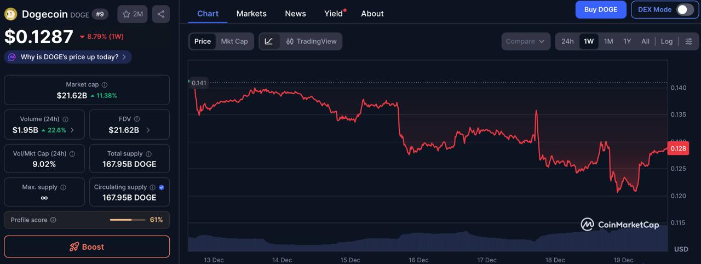Click the Profile score progress bar
Image resolution: width=701 pixels, height=264 pixels.
click(x=127, y=220)
